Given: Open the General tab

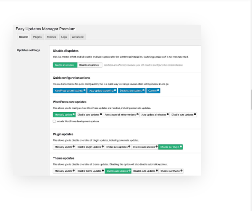Looking at the screenshot, I should [x=24, y=37].
